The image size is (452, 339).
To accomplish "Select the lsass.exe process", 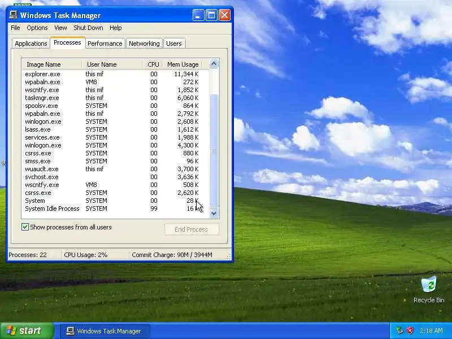I will 115,129.
